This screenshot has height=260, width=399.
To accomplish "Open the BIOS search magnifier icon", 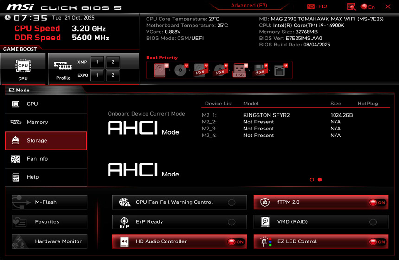I will tap(351, 6).
